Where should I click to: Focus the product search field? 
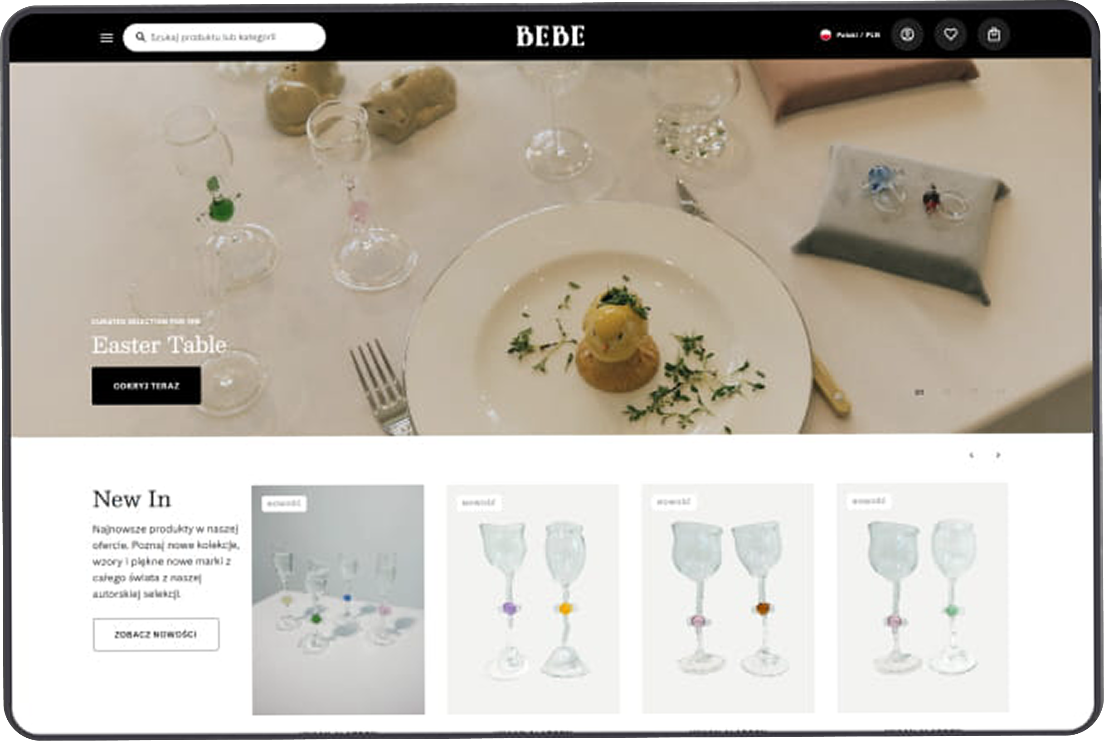point(224,37)
